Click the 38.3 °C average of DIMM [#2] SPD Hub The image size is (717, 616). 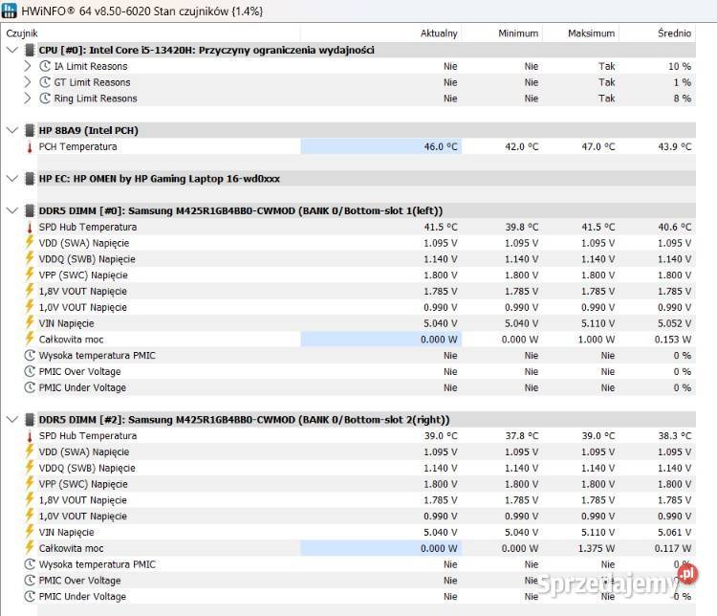tap(675, 435)
